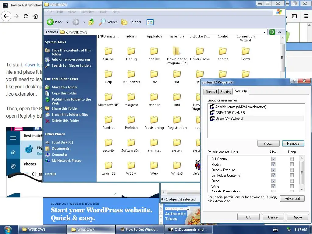Click the browser home icon
Image resolution: width=312 pixels, height=234 pixels.
click(36, 16)
